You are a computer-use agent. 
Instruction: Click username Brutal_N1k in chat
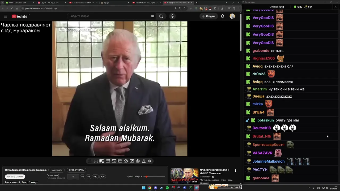[x=262, y=136]
